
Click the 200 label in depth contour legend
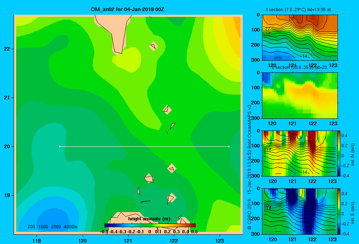[x=31, y=227]
